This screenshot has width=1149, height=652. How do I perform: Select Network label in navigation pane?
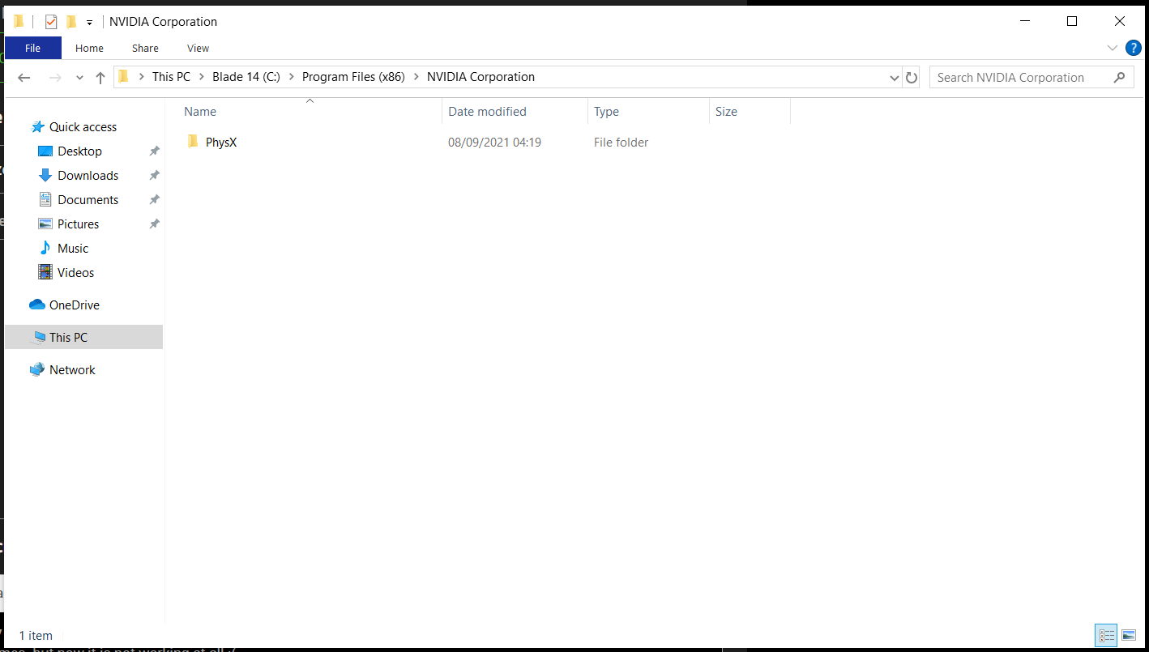[72, 370]
